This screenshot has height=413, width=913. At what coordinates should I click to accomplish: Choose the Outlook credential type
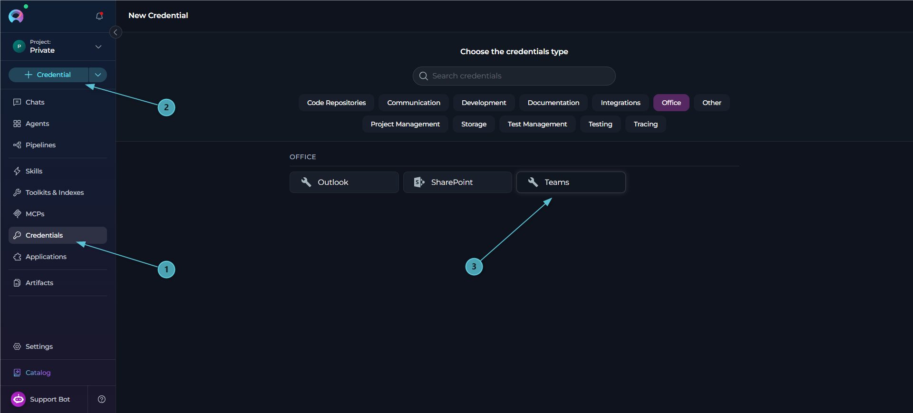(344, 182)
